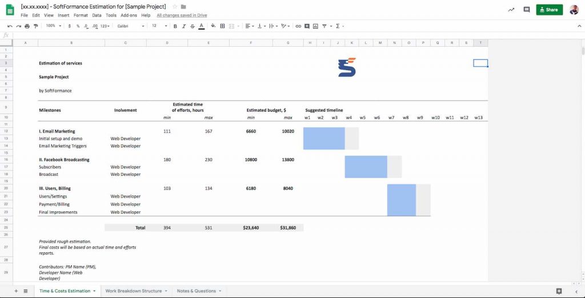This screenshot has height=298, width=585.
Task: Open the All Sheets list icon
Action: 26,291
